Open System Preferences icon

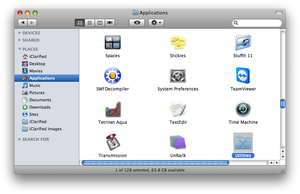pos(178,76)
